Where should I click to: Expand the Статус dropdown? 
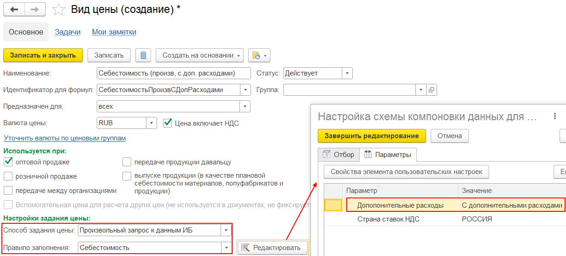tap(347, 73)
